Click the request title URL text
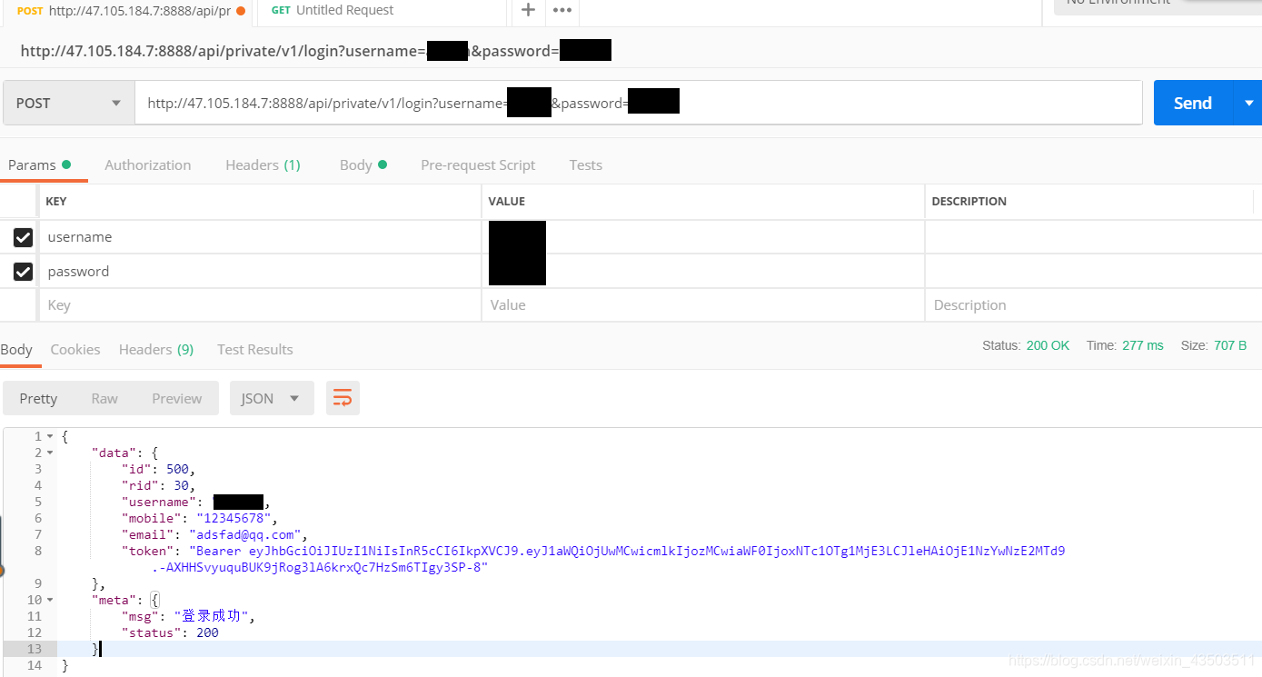The image size is (1262, 677). pyautogui.click(x=315, y=51)
